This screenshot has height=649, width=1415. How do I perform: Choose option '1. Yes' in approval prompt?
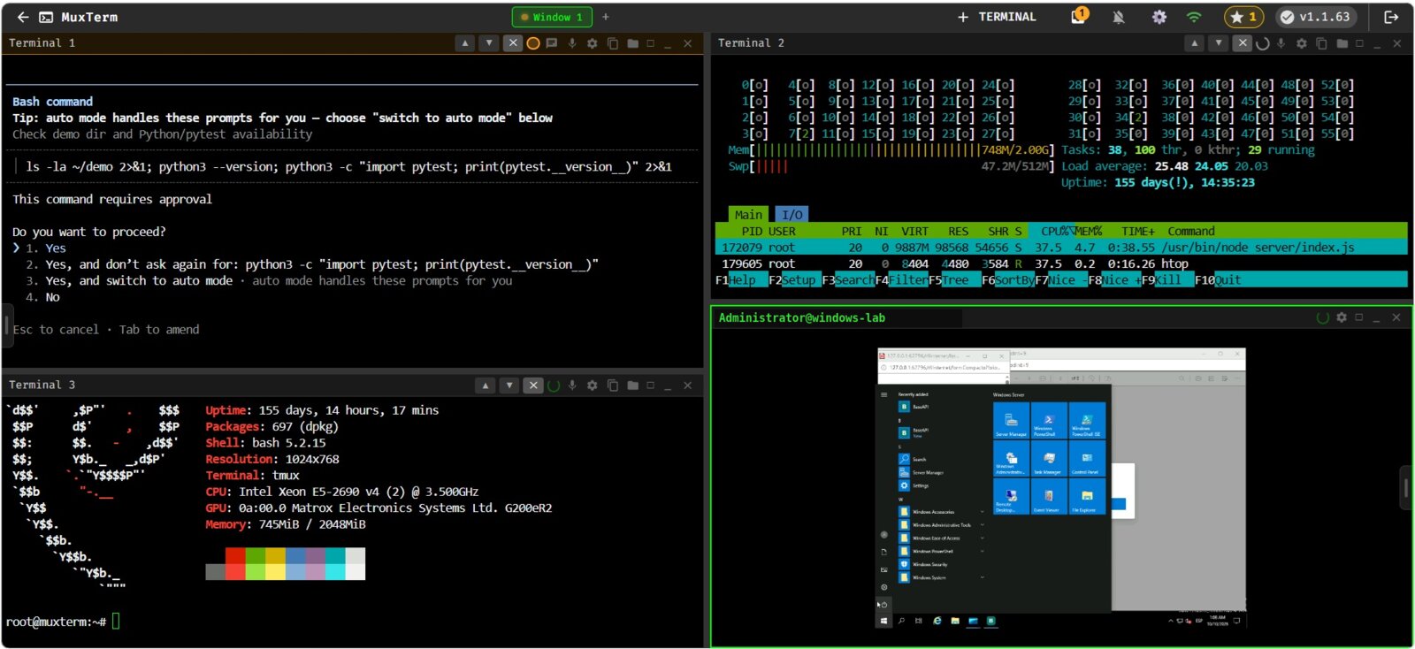coord(46,248)
